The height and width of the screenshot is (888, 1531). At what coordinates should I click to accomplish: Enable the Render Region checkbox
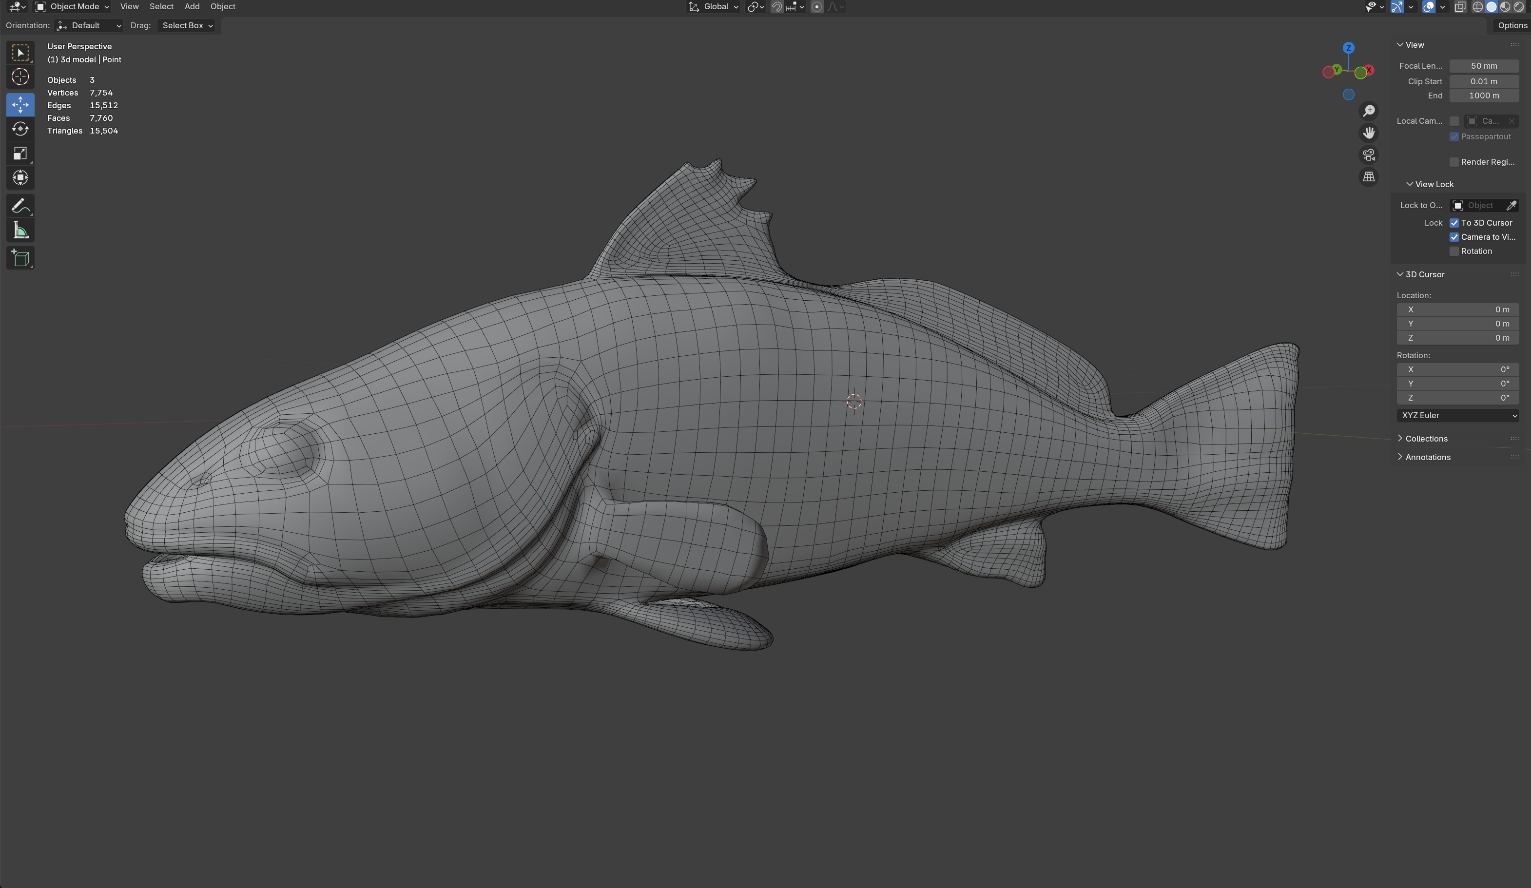pos(1454,162)
